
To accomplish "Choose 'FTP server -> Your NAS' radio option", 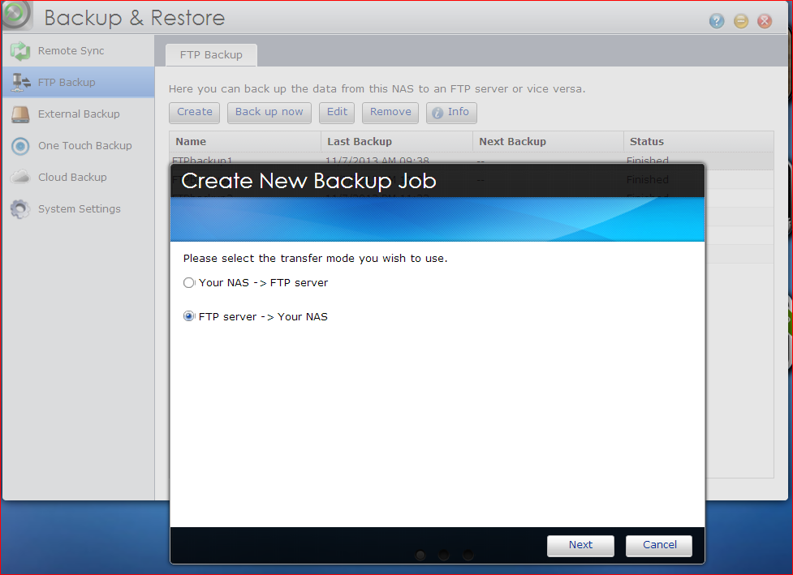I will [x=189, y=316].
